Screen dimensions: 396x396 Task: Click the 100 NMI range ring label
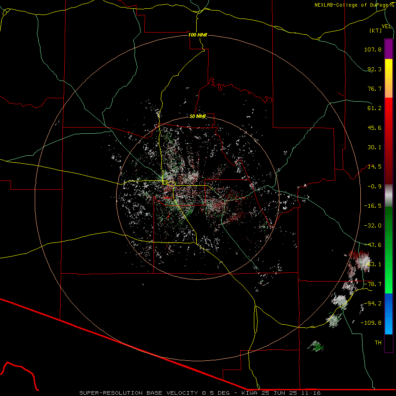point(198,35)
